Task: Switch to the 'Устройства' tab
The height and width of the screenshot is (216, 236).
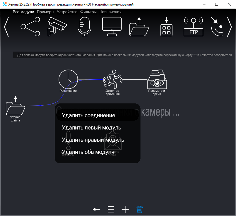Action: point(67,12)
